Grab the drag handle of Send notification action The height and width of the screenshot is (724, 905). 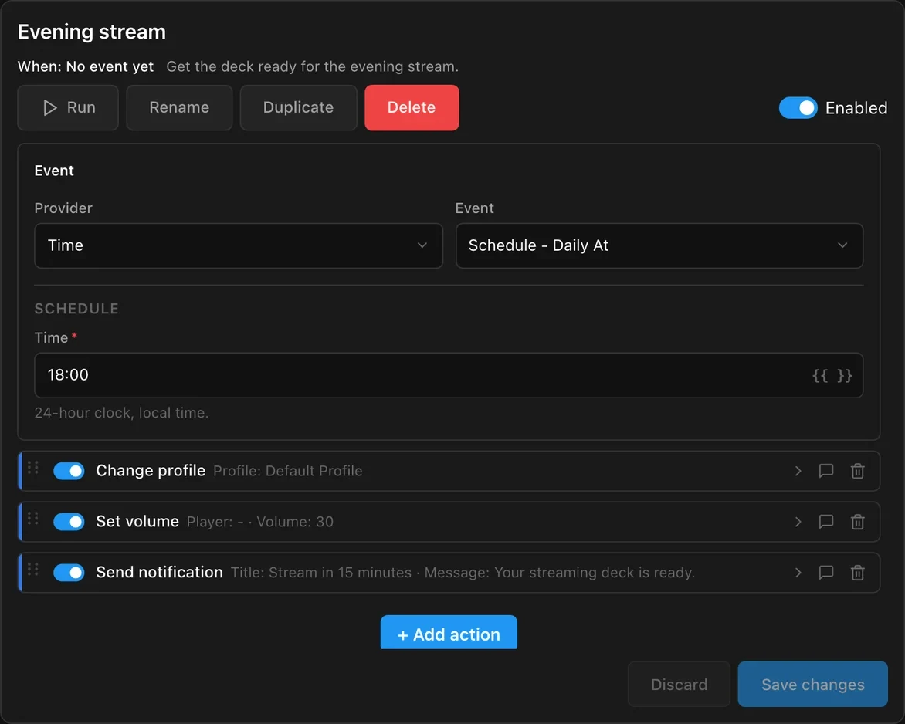(x=33, y=569)
